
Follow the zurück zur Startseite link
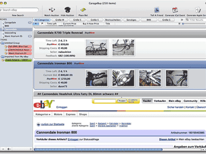(x=53, y=124)
